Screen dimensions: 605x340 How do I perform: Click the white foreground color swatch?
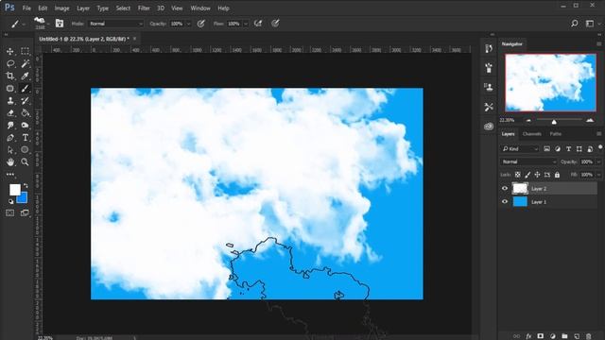(x=15, y=189)
